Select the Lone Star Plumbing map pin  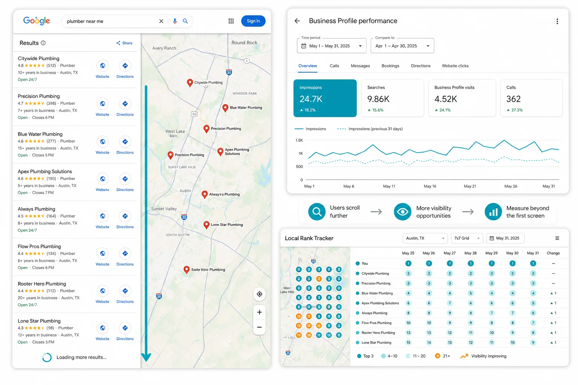[x=206, y=225]
